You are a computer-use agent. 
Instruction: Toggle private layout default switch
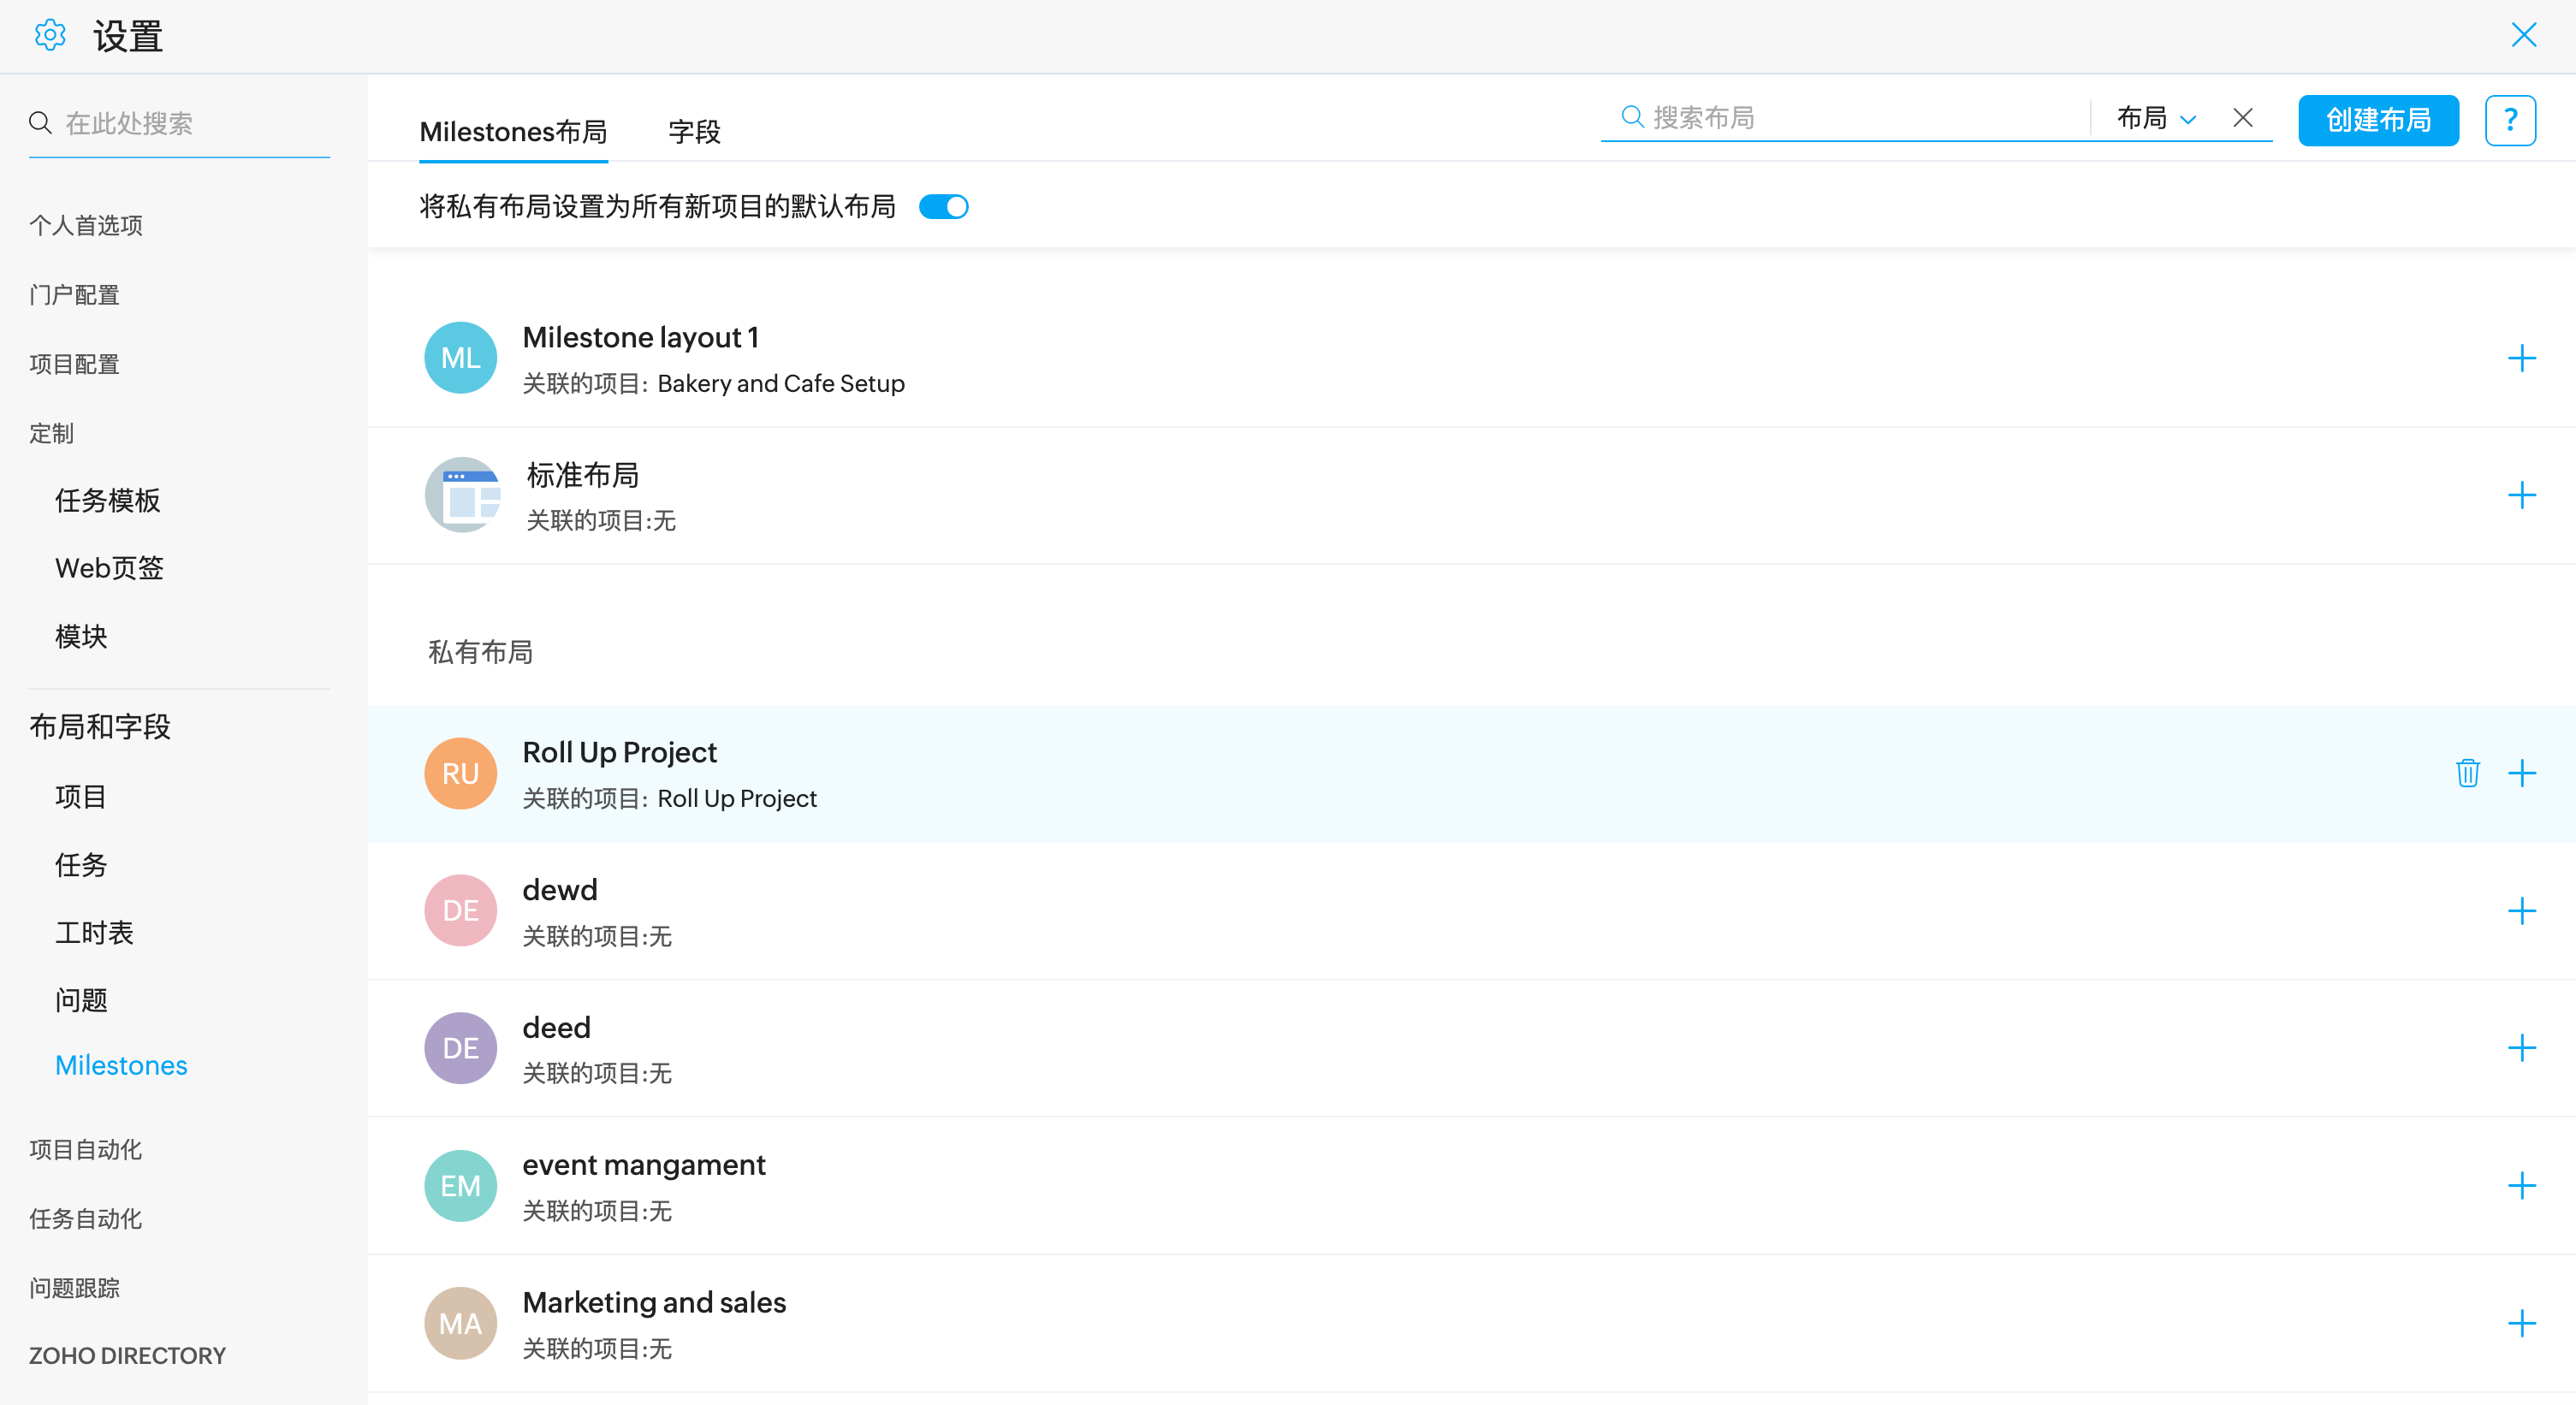[x=943, y=207]
